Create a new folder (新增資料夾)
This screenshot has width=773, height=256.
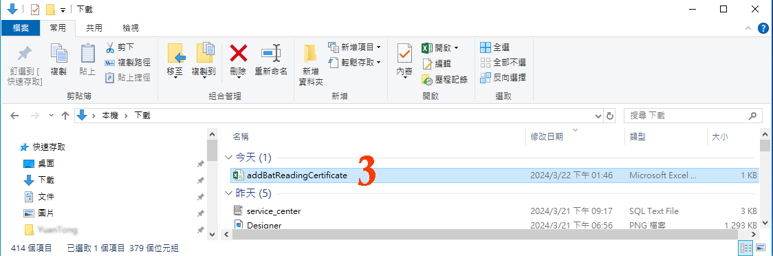(311, 65)
